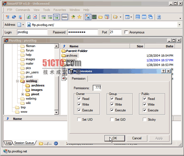Uncheck Owner Read permission
The image size is (184, 156).
coord(79,99)
